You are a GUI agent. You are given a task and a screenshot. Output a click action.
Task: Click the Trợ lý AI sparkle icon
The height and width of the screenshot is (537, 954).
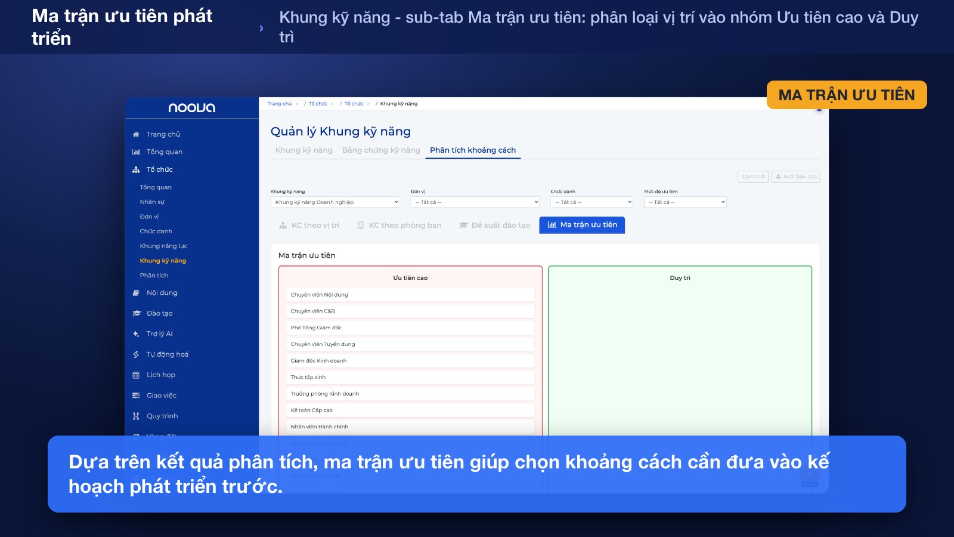(136, 334)
